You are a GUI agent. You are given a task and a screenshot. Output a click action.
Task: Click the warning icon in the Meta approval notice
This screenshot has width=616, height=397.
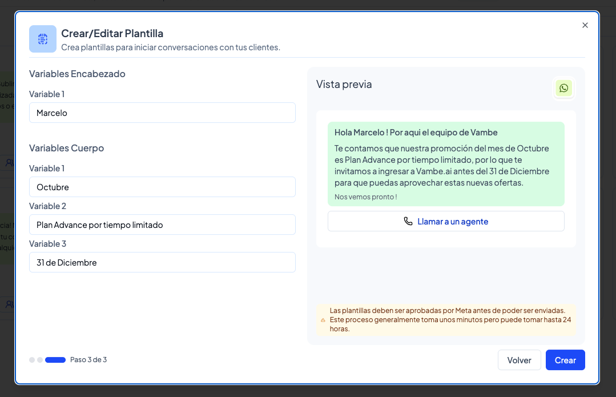click(x=323, y=320)
